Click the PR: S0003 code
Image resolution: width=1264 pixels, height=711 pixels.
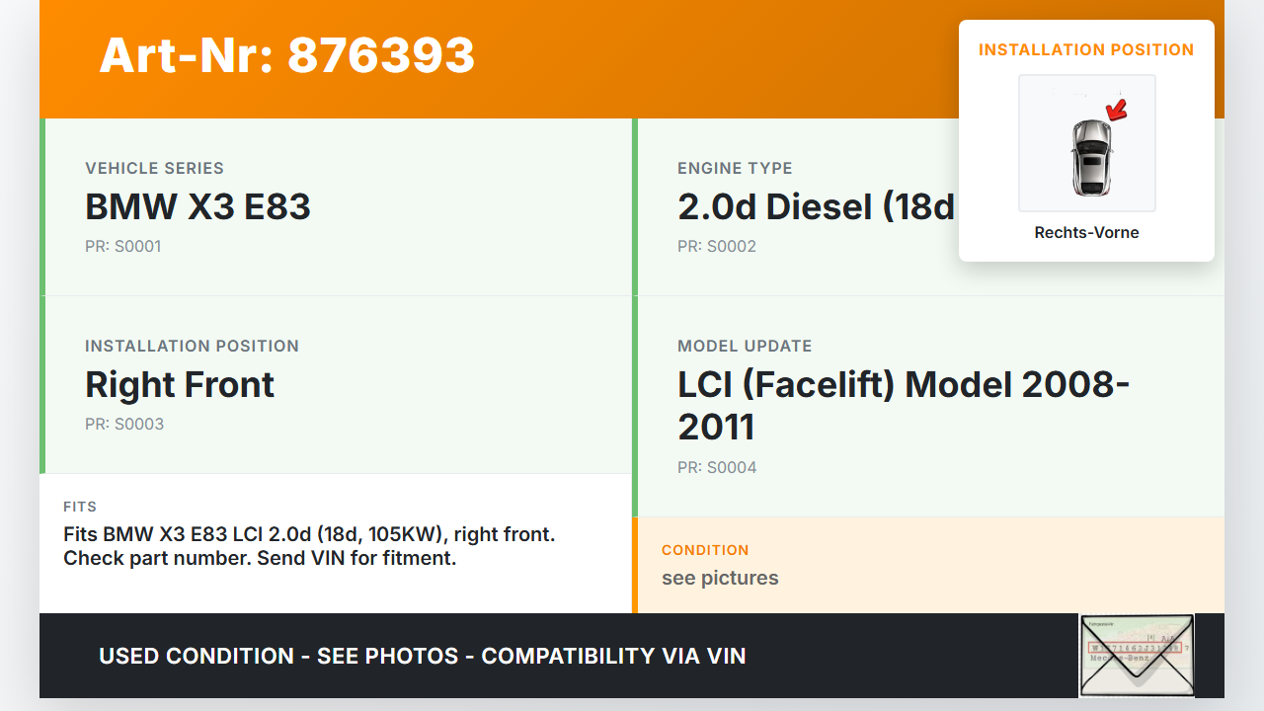124,425
